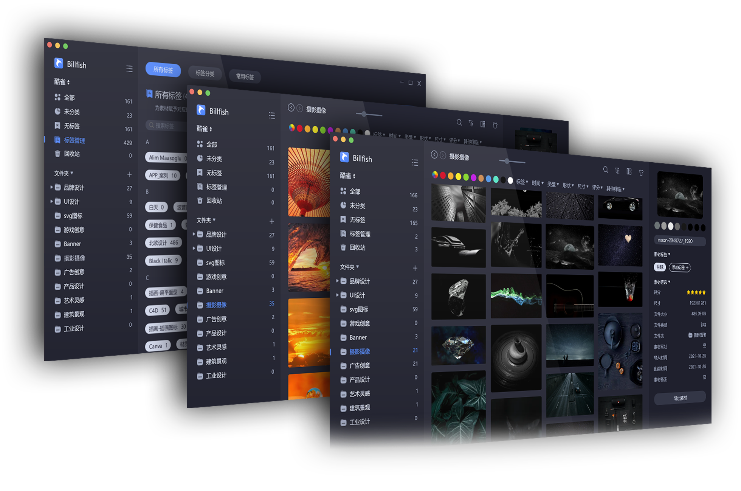Click the 添加标签 + button
The image size is (741, 491).
pos(680,267)
